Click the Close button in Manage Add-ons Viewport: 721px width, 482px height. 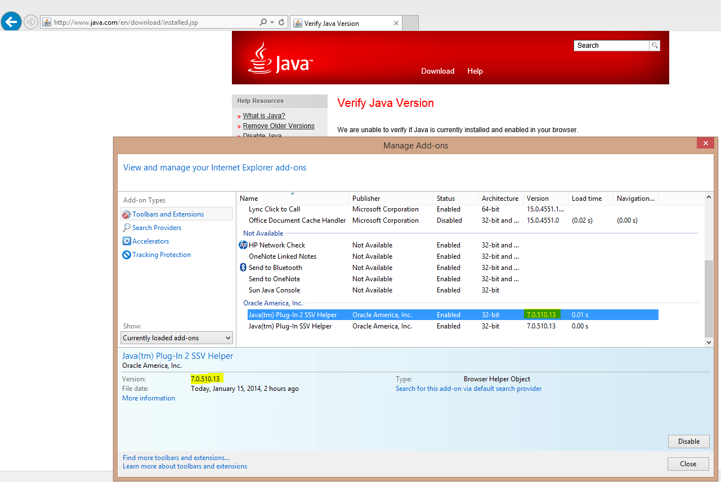click(688, 464)
